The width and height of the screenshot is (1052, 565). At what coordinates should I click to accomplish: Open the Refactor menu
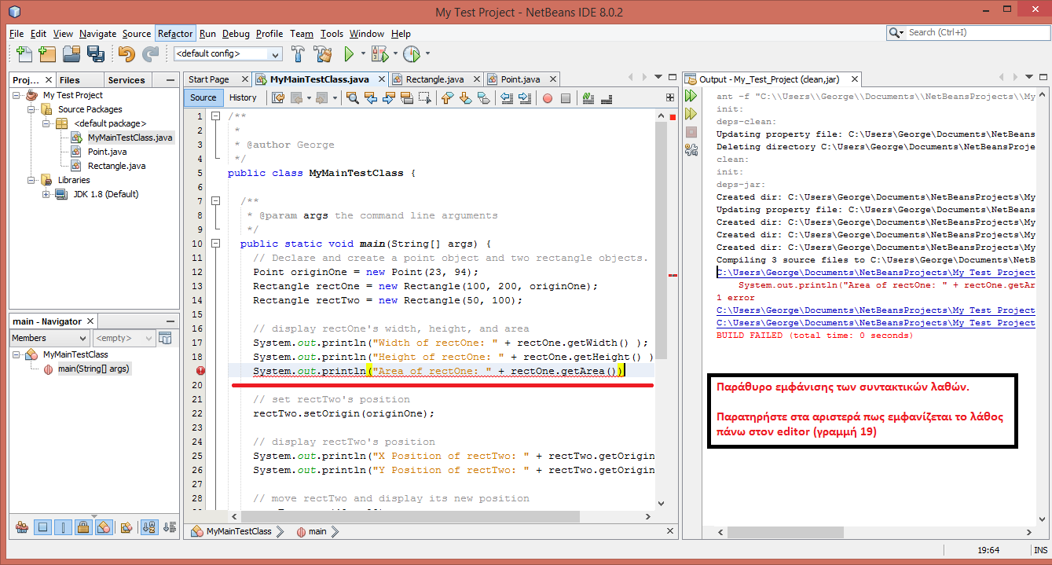(x=174, y=34)
